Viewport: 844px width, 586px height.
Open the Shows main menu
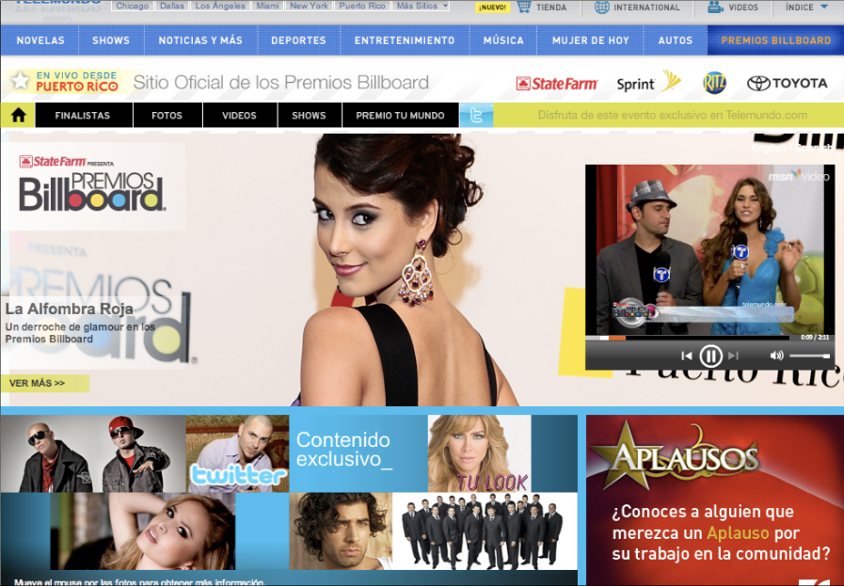[x=111, y=40]
